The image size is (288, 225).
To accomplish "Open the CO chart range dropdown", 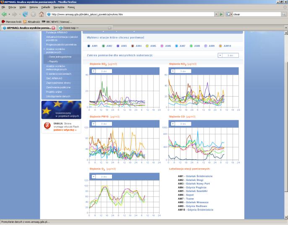I will [181, 124].
